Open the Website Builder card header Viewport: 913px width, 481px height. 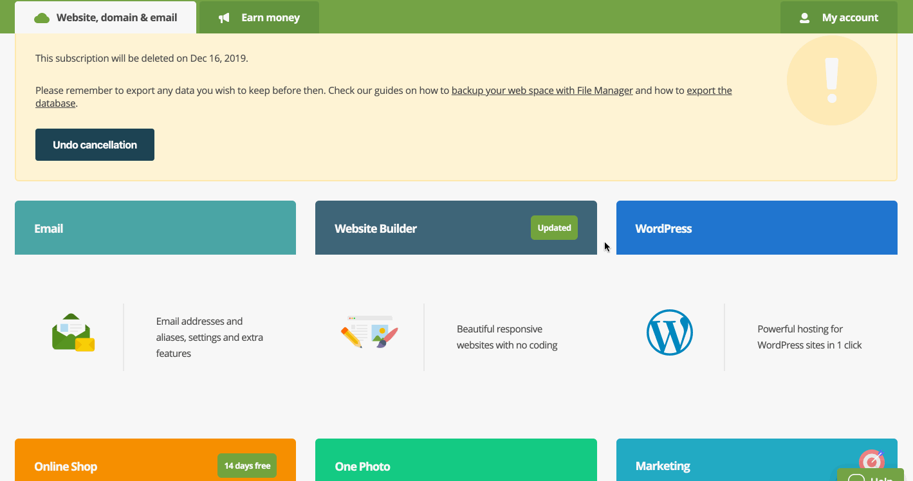[456, 228]
